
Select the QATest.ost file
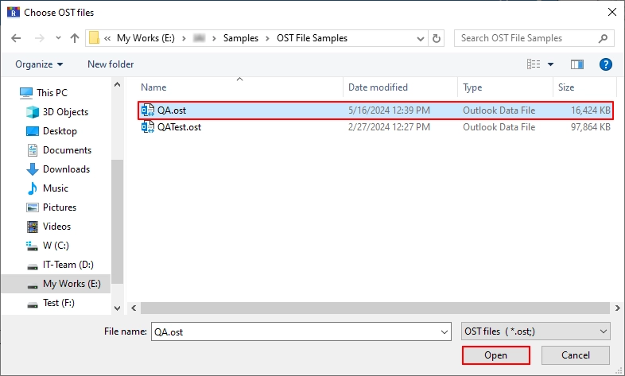(375, 127)
